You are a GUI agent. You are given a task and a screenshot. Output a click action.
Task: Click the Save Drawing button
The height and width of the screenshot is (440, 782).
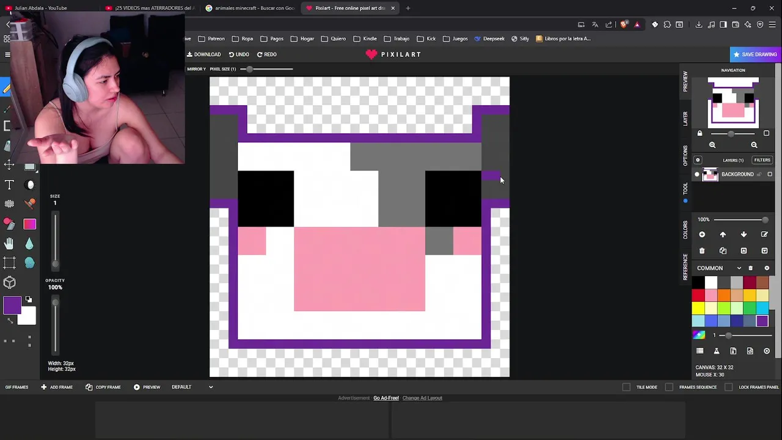point(755,54)
